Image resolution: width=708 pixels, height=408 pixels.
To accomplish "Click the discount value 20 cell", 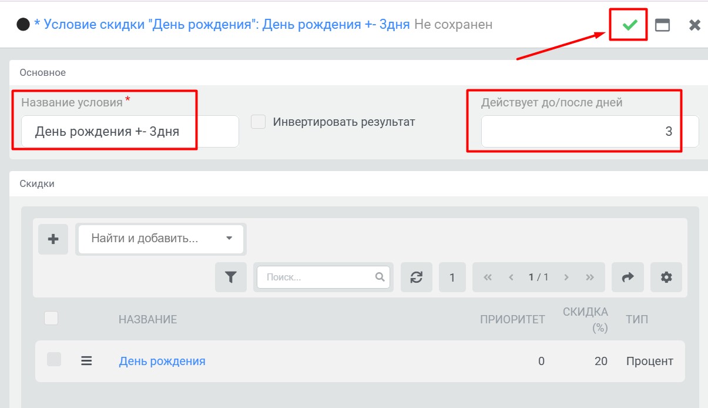I will coord(600,361).
